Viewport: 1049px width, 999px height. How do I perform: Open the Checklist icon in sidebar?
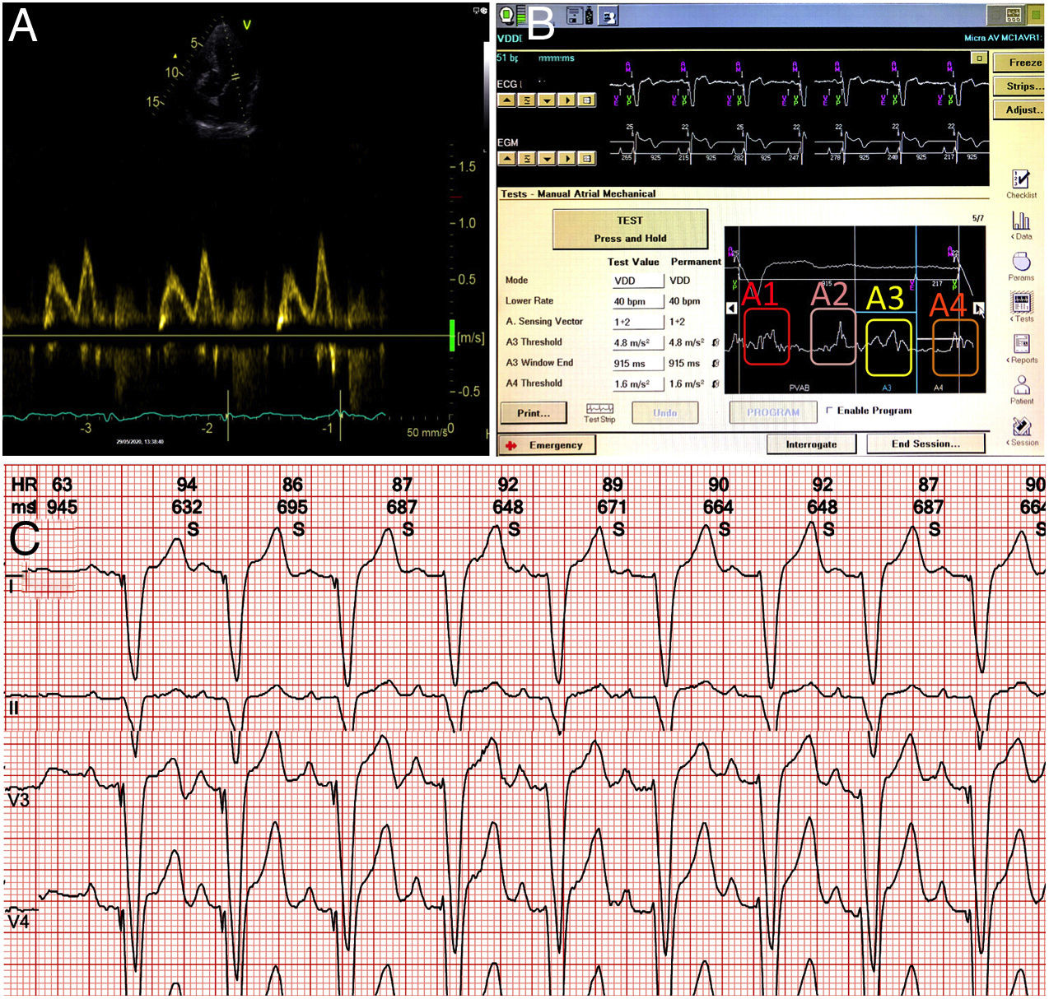click(1020, 179)
